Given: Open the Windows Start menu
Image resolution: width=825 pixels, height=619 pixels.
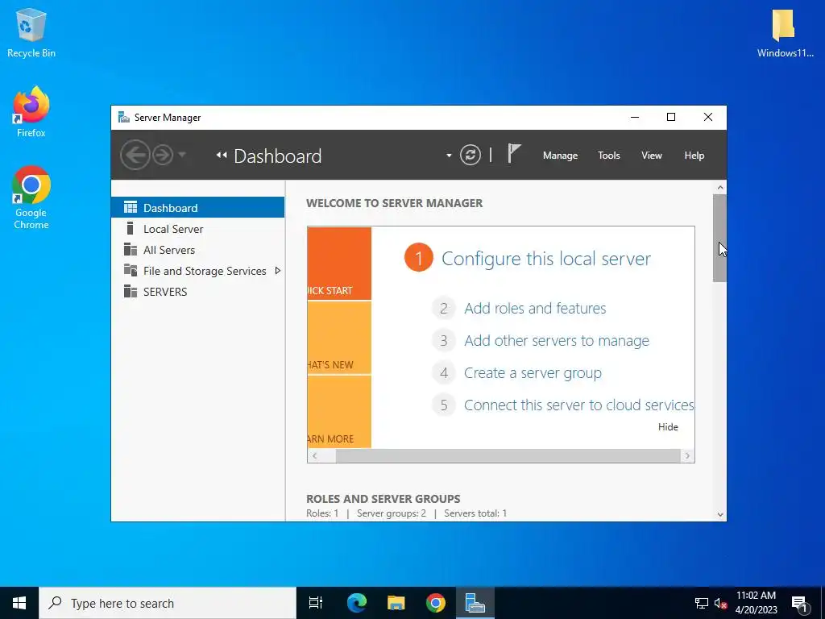Looking at the screenshot, I should coord(19,603).
